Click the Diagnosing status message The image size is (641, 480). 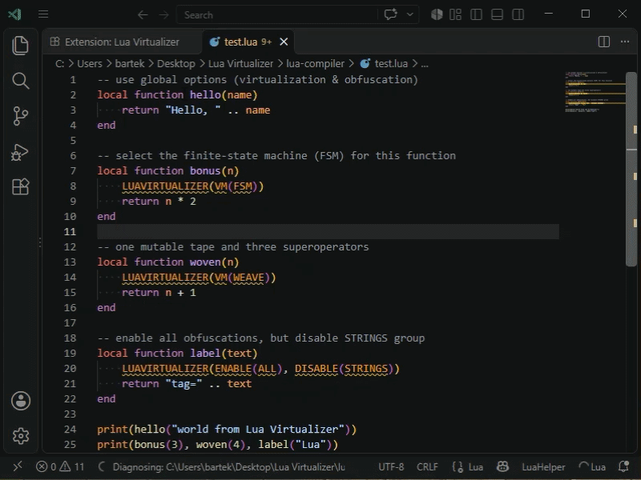coord(222,466)
